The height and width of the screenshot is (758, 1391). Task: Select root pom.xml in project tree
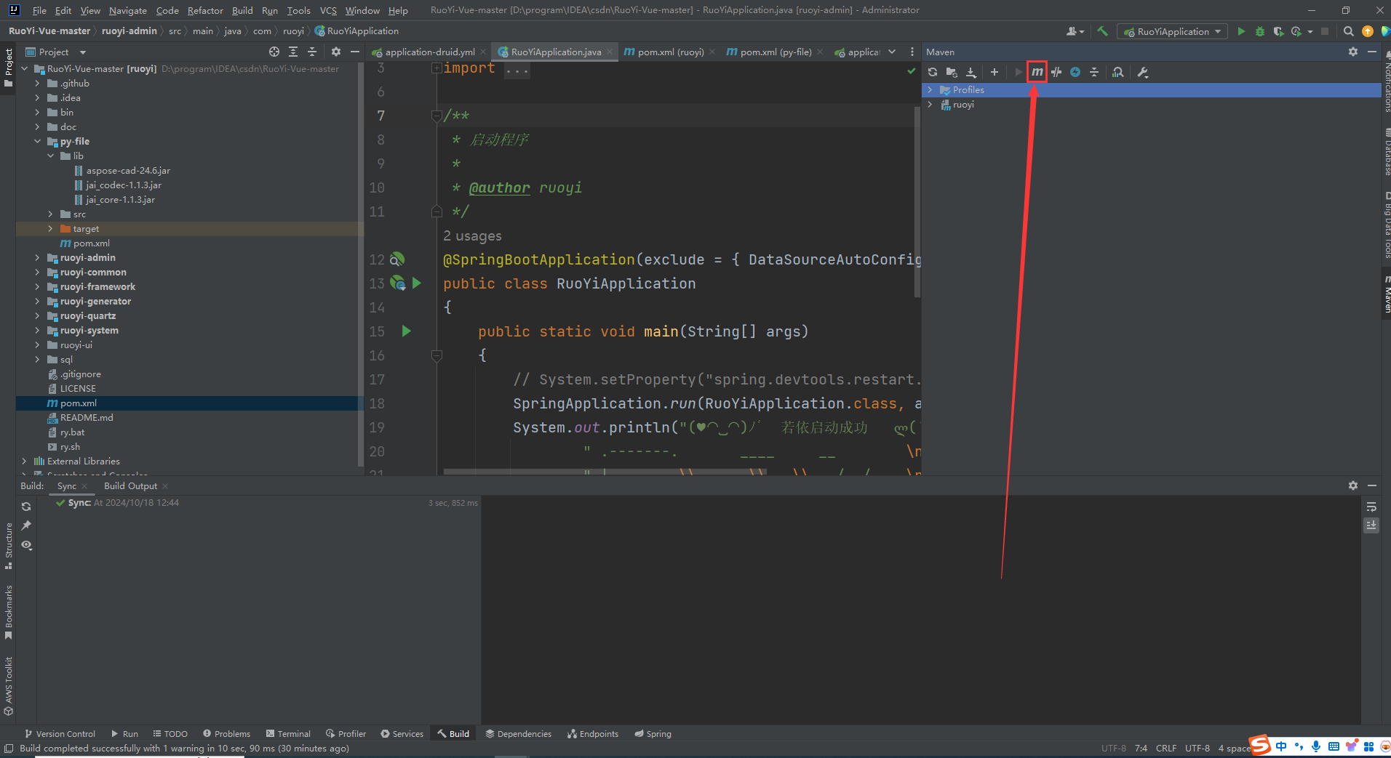pyautogui.click(x=78, y=403)
